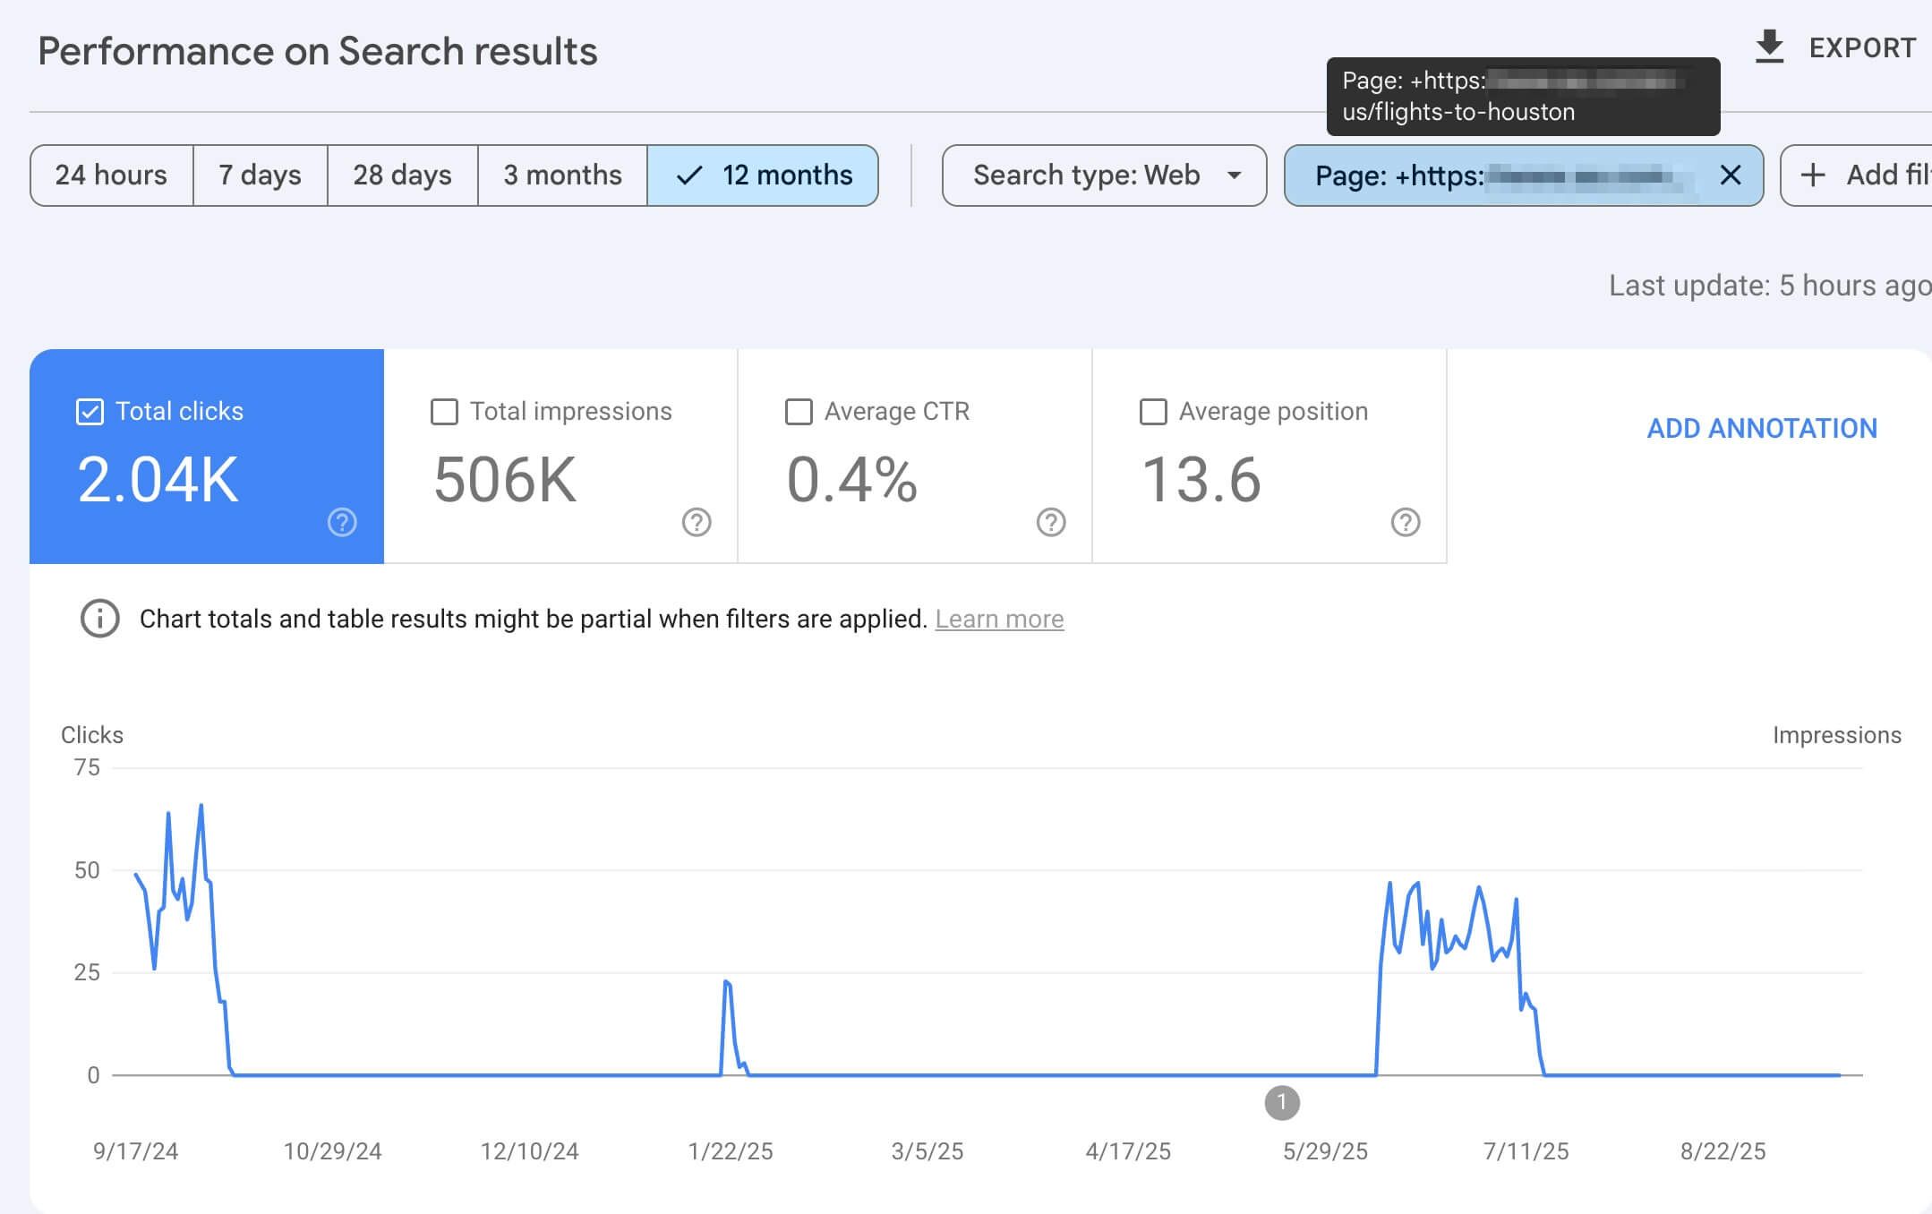
Task: Expand the Search type: Web dropdown
Action: (1104, 175)
